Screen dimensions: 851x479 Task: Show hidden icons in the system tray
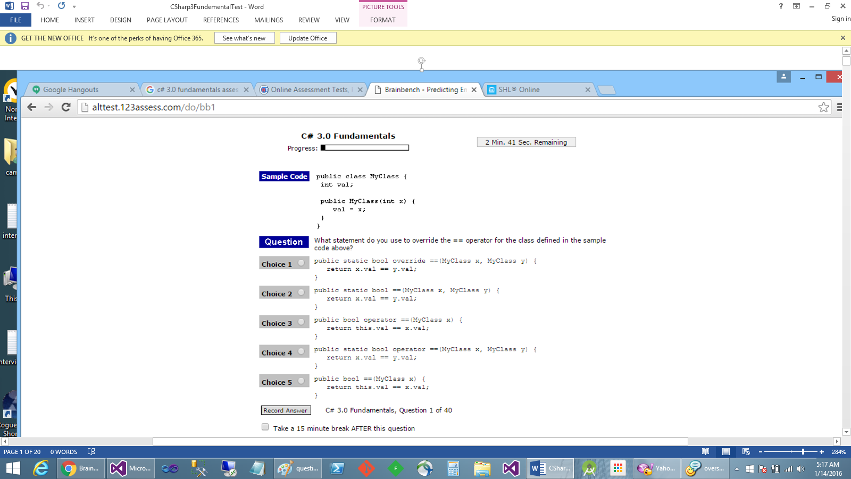point(737,469)
